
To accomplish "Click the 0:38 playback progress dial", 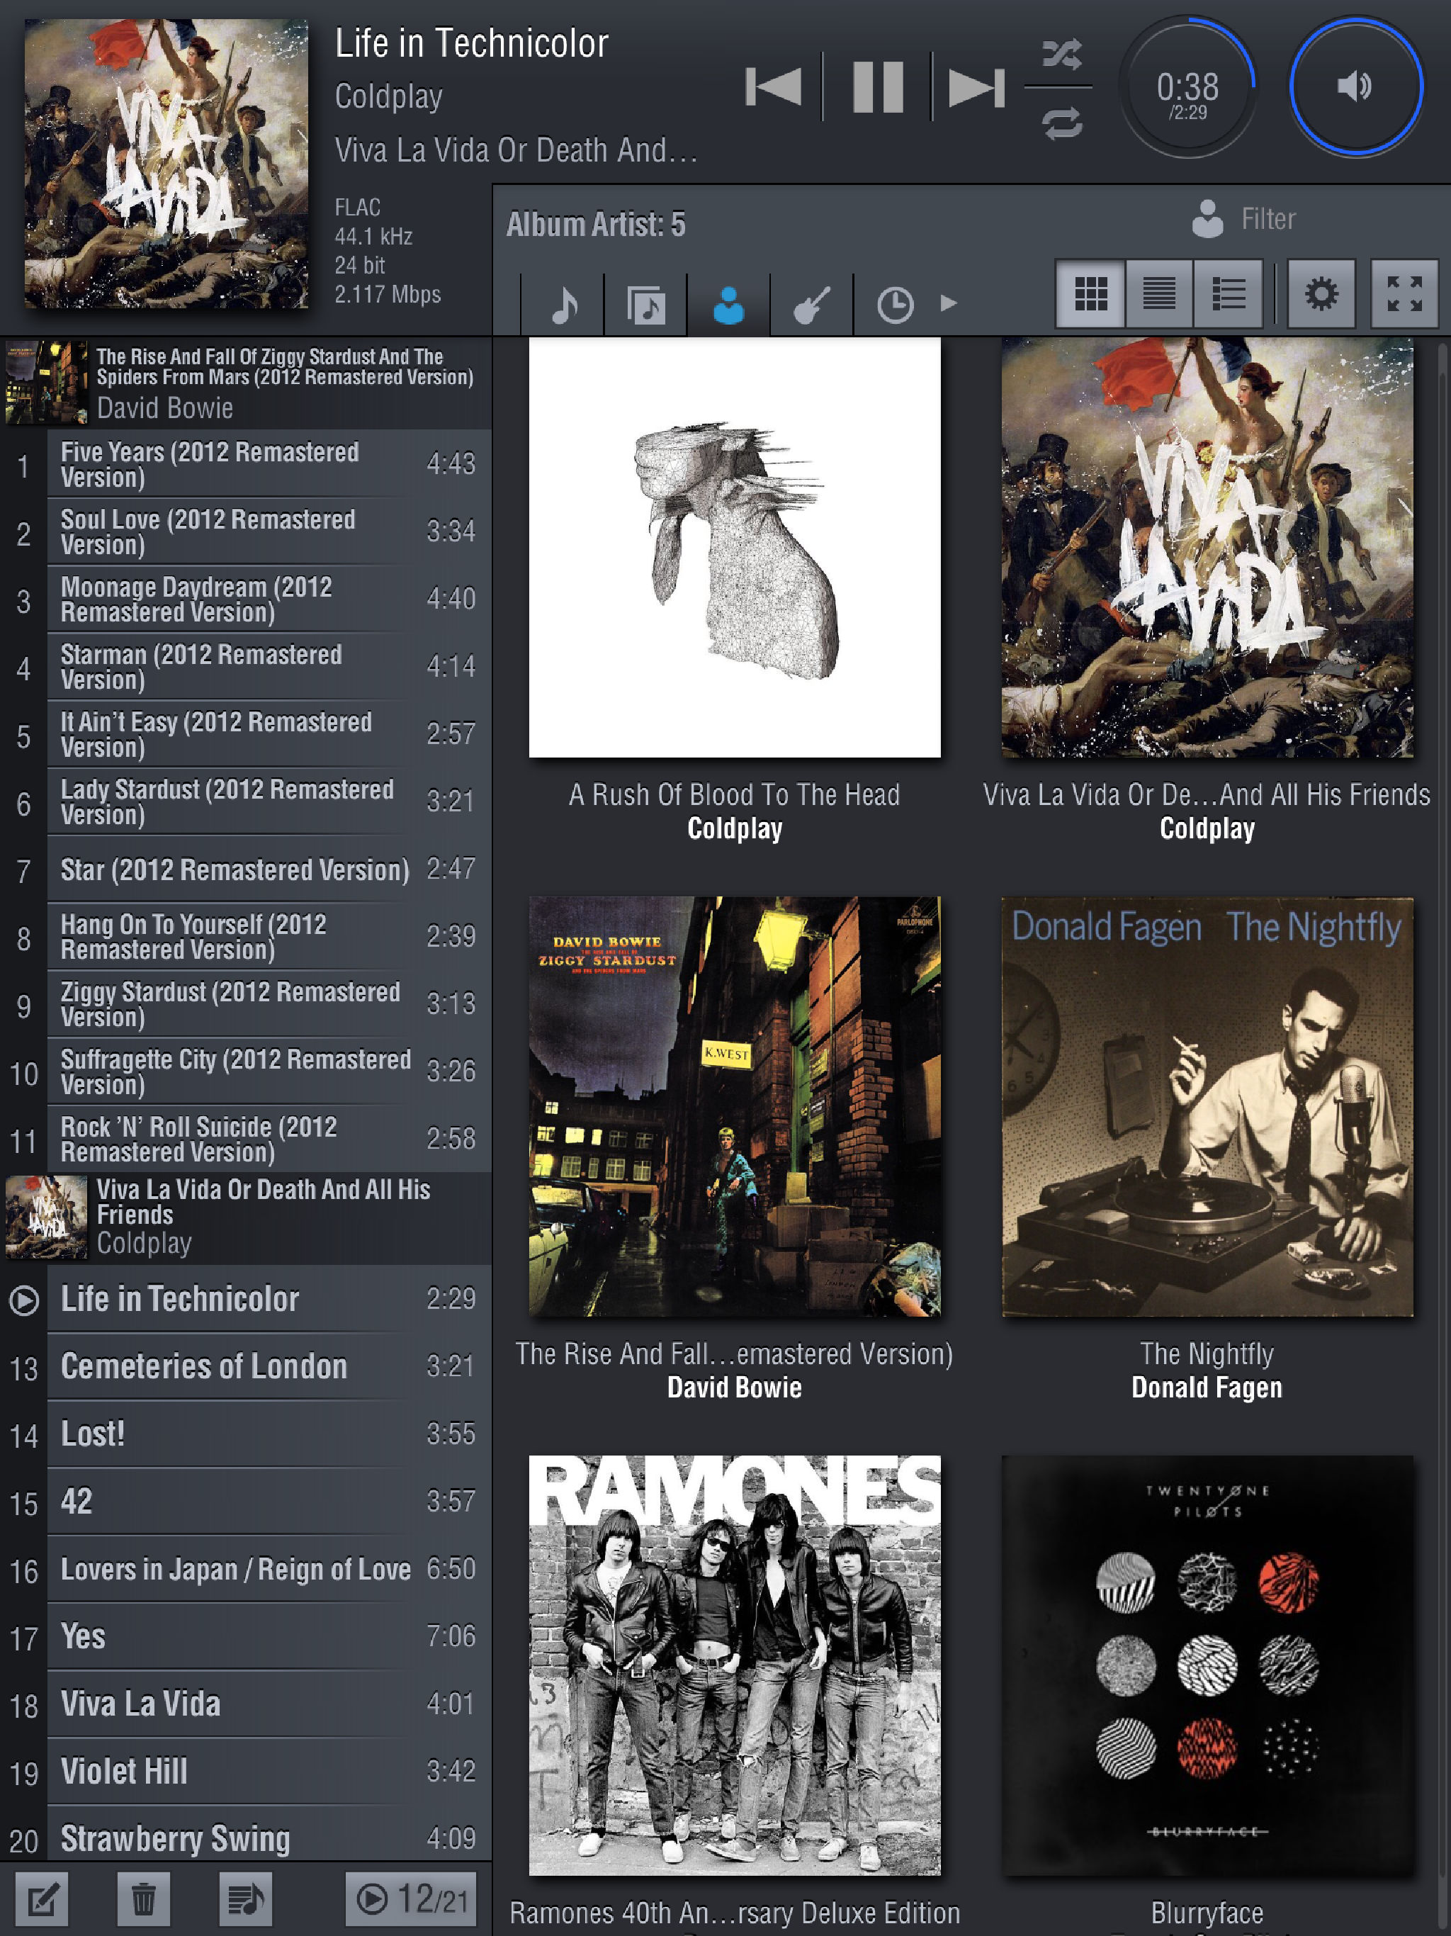I will tap(1187, 88).
